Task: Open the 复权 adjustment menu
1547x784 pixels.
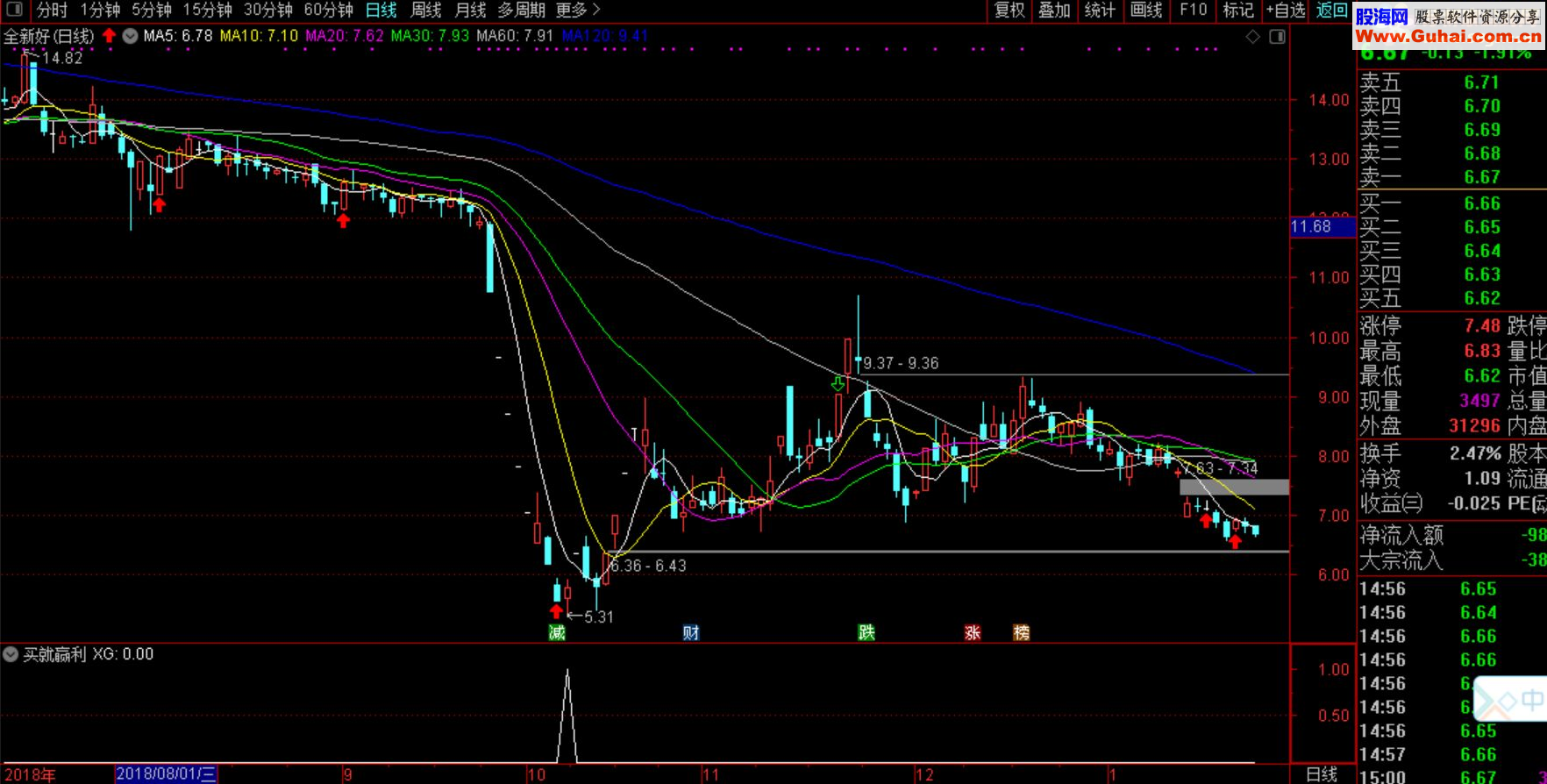Action: (1009, 11)
